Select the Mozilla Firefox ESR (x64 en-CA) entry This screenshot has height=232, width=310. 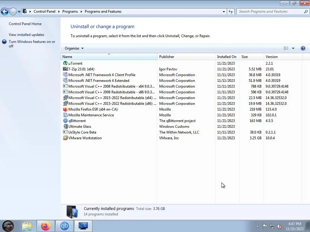coord(93,109)
